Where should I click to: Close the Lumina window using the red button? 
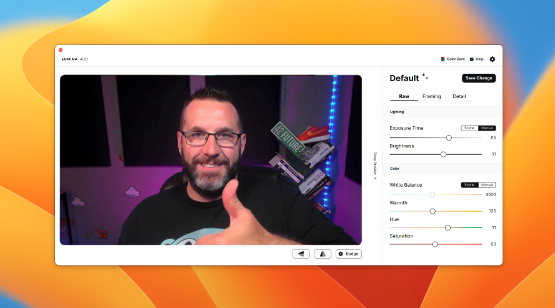[61, 50]
